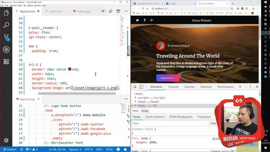Click SCSS language mode in status bar

(x=109, y=149)
